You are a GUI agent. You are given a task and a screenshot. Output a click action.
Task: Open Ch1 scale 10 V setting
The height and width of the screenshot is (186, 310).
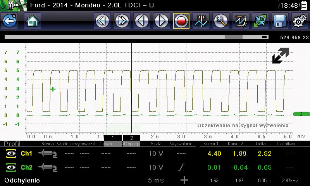point(156,154)
